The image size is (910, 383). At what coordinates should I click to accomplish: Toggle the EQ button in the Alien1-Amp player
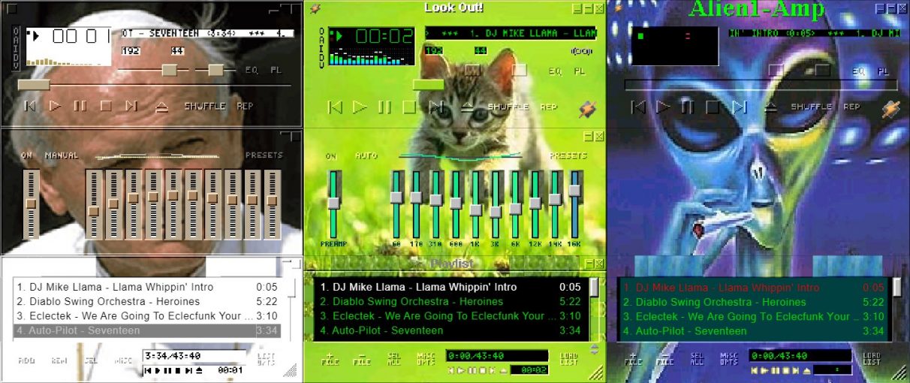(858, 71)
